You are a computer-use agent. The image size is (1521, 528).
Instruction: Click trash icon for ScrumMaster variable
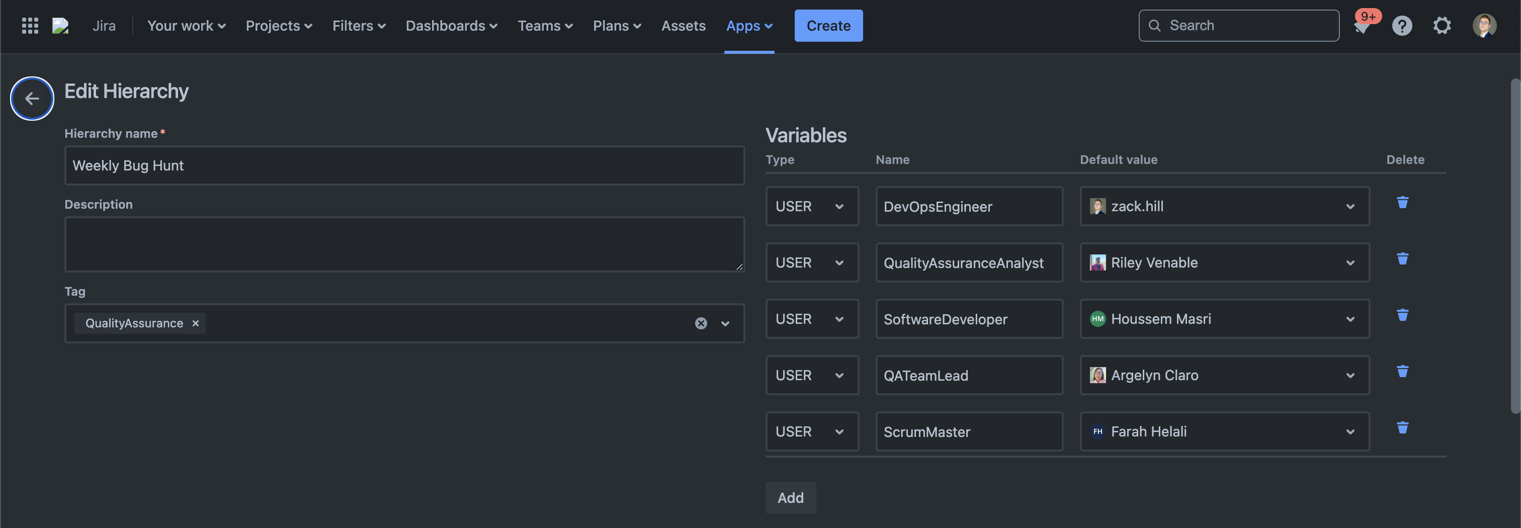[x=1402, y=427]
